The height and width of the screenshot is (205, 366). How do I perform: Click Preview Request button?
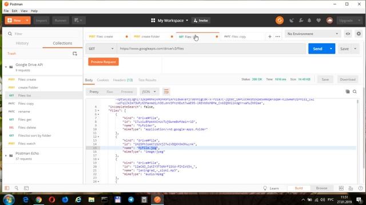point(104,62)
